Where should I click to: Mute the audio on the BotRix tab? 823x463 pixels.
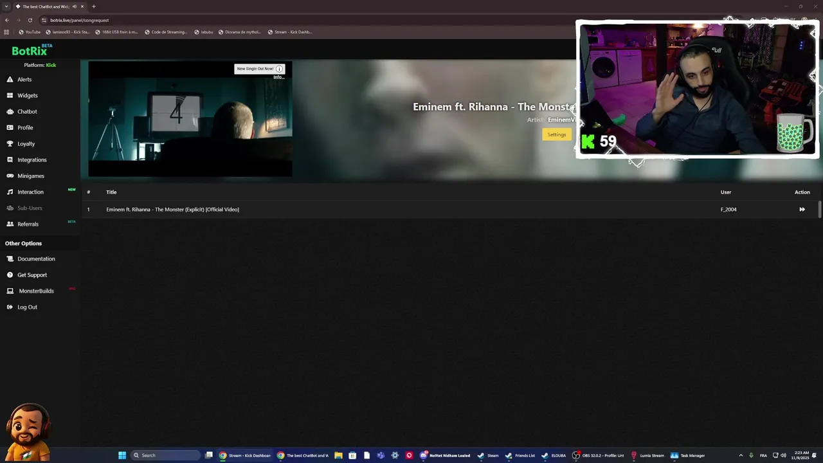[x=75, y=6]
